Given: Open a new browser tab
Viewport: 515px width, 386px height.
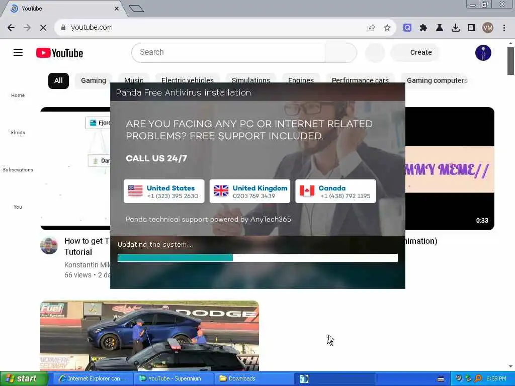Looking at the screenshot, I should point(136,9).
